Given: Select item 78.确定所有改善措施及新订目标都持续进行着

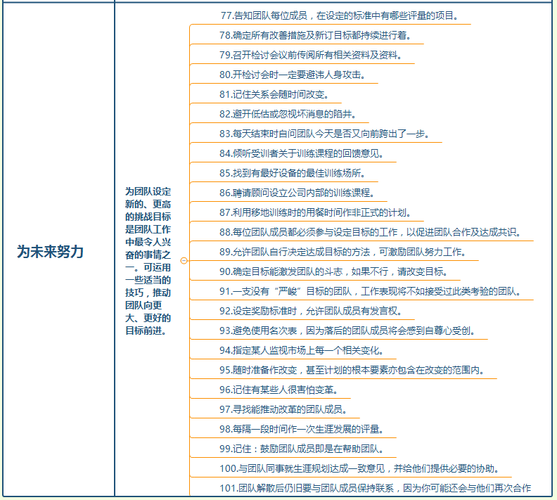Looking at the screenshot, I should tap(316, 35).
